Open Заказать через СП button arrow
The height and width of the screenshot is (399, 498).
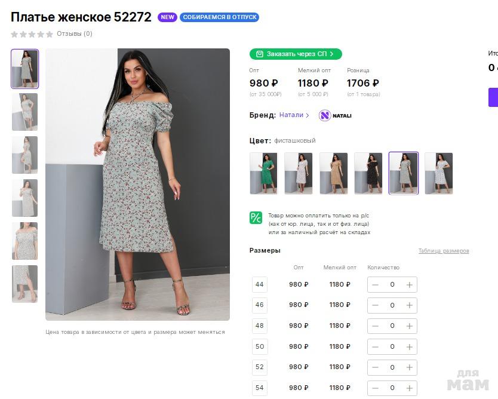[332, 54]
